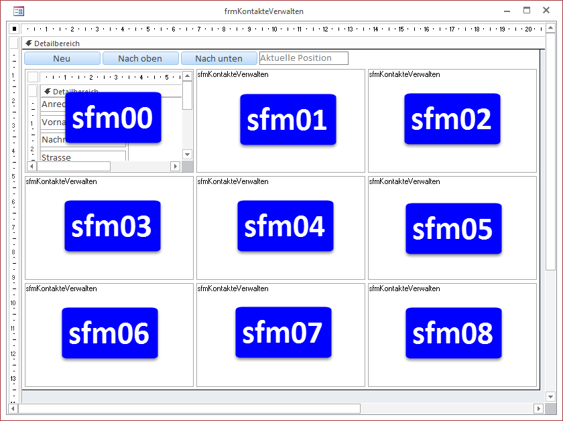Click sfm00 subform's scroll-down arrow

[x=188, y=154]
